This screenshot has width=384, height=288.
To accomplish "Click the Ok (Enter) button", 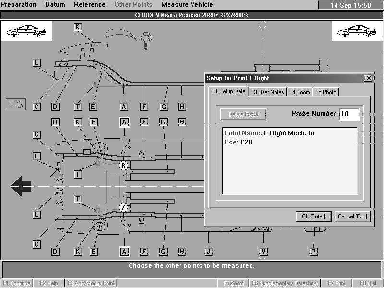I will (x=313, y=216).
